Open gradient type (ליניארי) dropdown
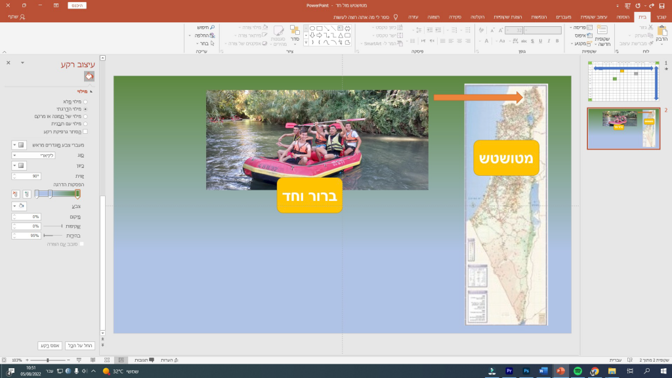Image resolution: width=672 pixels, height=378 pixels. 33,155
